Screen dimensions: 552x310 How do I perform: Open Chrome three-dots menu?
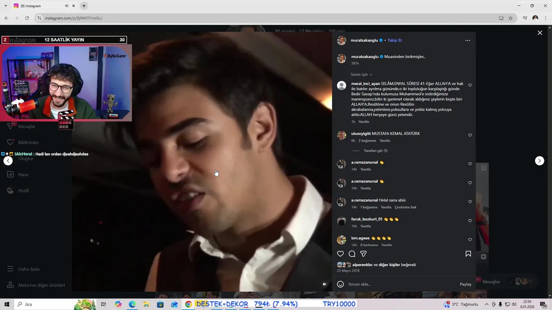click(x=546, y=18)
